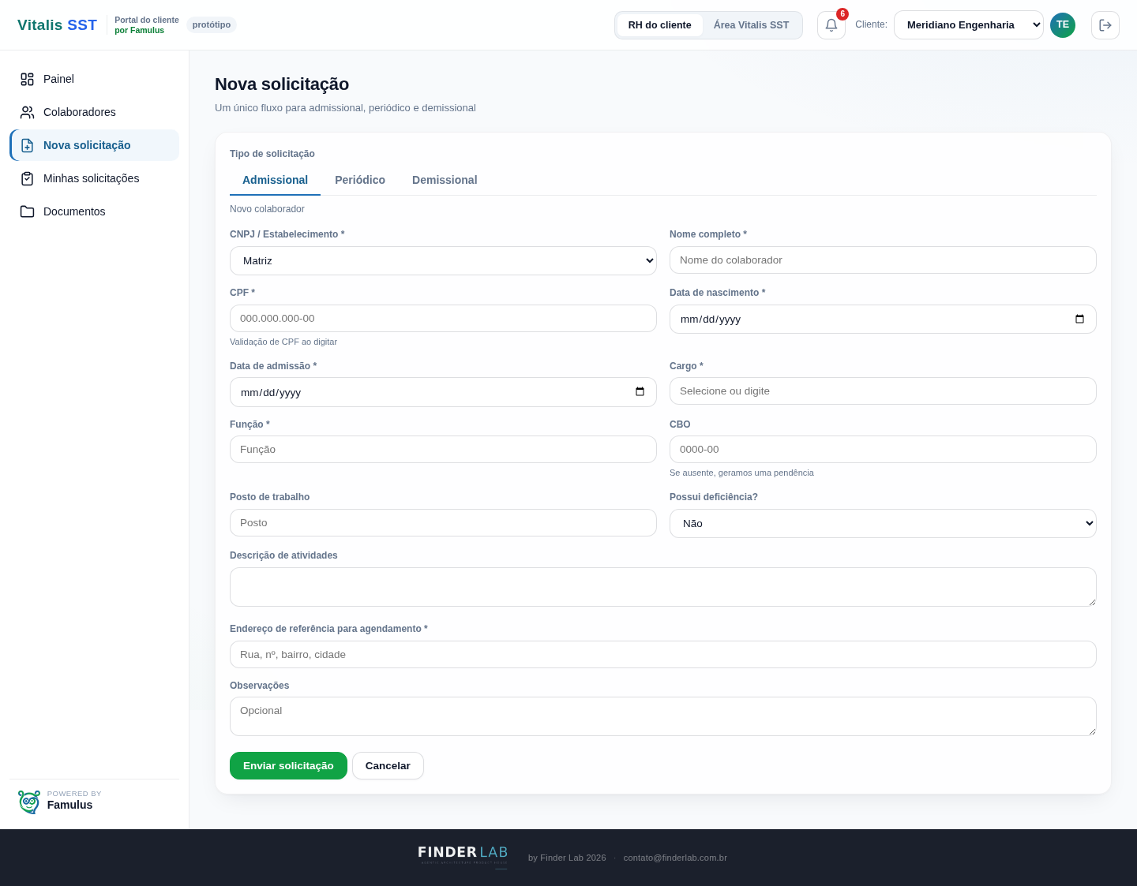Click the 'Nova solicitação' page heading
Image resolution: width=1137 pixels, height=886 pixels.
(282, 84)
